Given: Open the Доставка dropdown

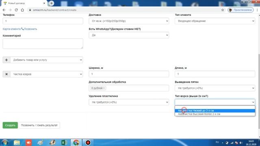Looking at the screenshot, I should pos(129,21).
